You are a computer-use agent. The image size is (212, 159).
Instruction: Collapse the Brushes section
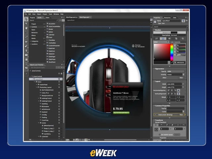[x=154, y=30]
